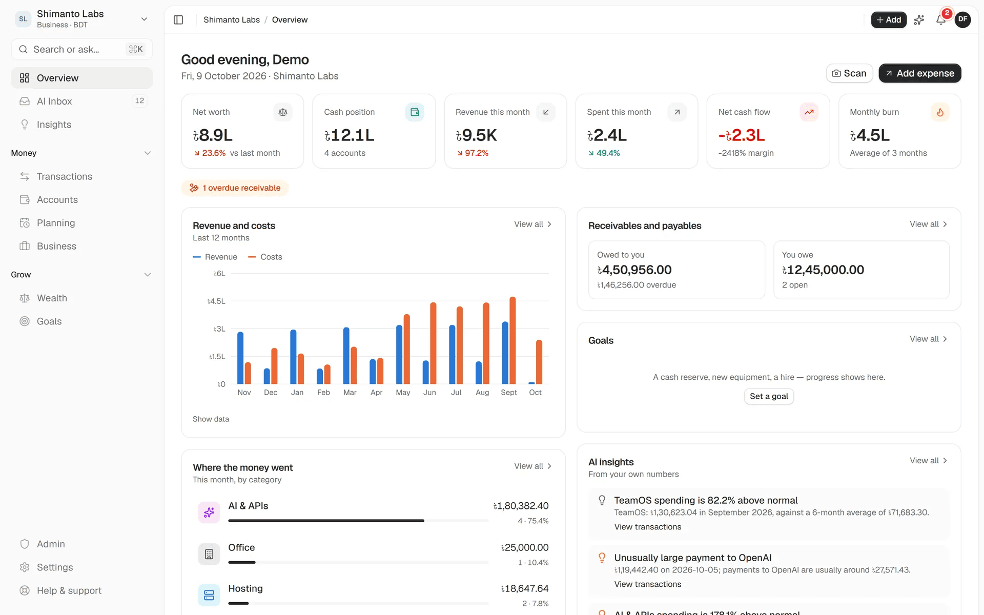This screenshot has height=615, width=984.
Task: View all in Revenue and costs
Action: pos(533,224)
